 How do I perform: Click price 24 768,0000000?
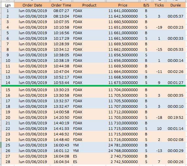(123, 151)
